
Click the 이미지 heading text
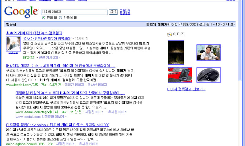click(179, 34)
